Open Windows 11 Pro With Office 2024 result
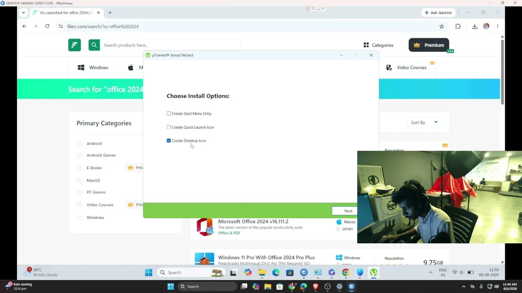 pos(266,258)
